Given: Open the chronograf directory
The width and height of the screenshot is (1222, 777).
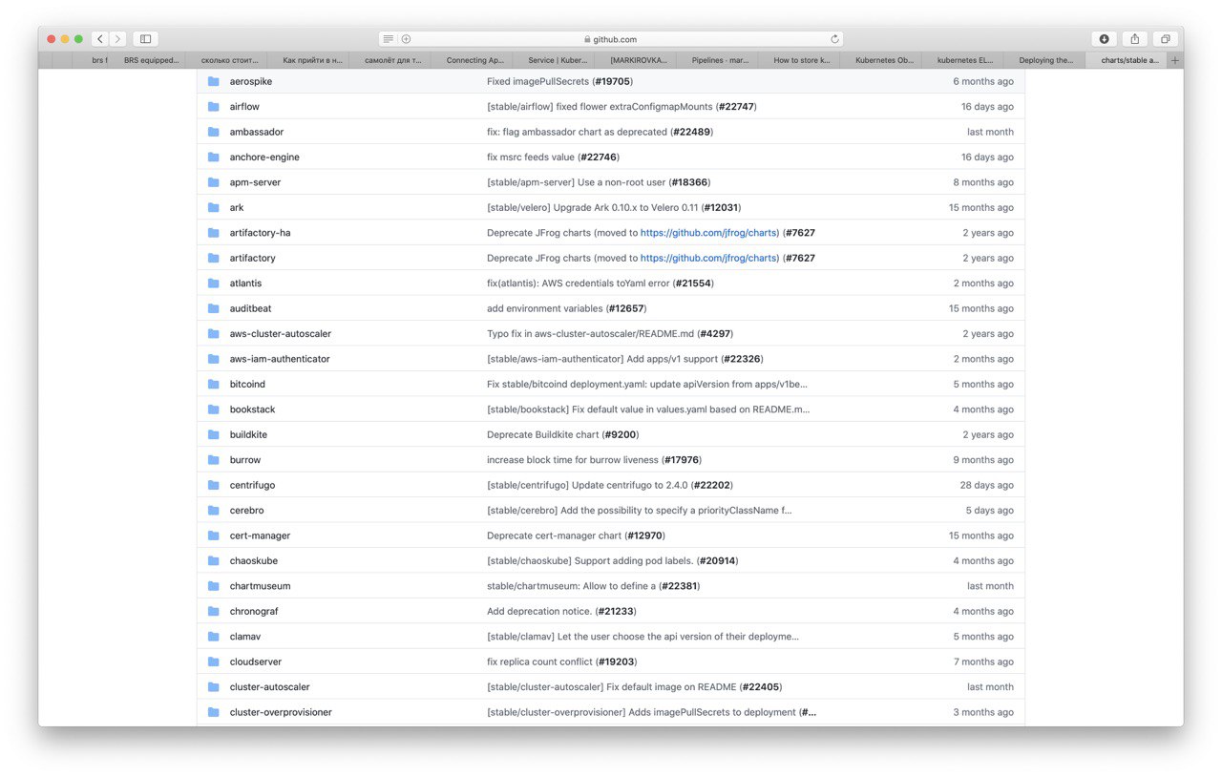Looking at the screenshot, I should (x=254, y=612).
